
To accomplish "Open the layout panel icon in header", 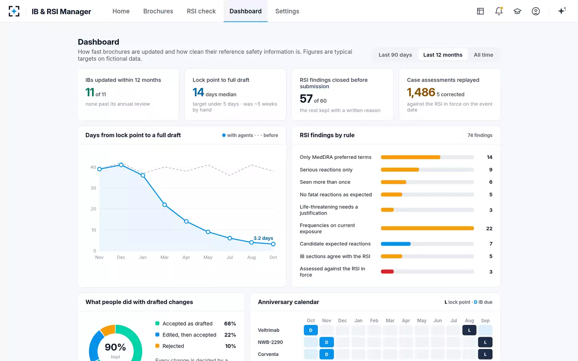I will coord(480,11).
